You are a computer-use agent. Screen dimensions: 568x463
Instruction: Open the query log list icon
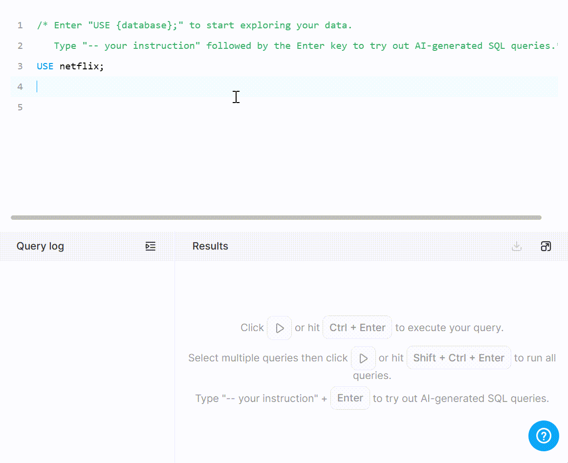tap(150, 246)
